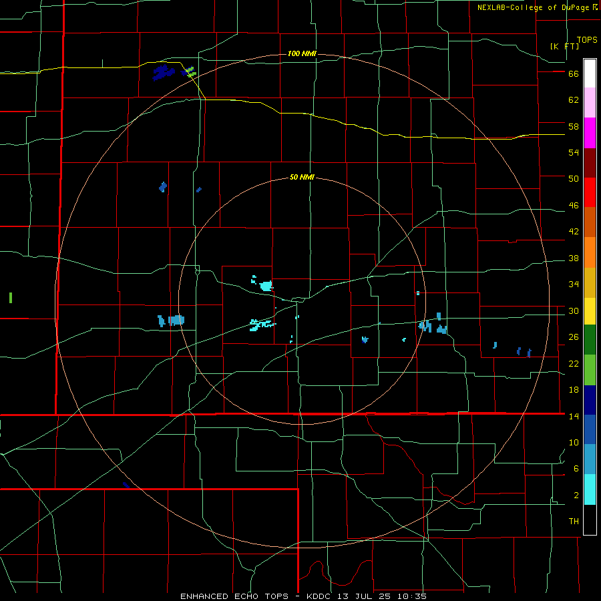
Task: Click the "6" scale label
Action: [576, 469]
